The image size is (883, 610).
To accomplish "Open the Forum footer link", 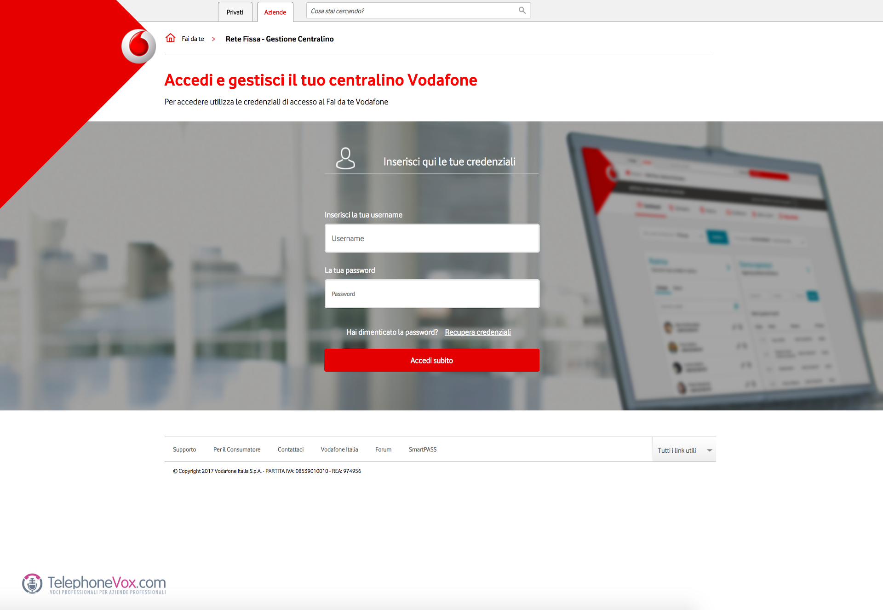I will [x=383, y=449].
